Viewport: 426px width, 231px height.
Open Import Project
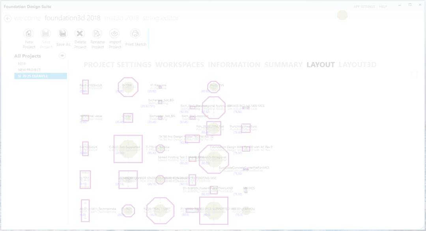coord(115,34)
